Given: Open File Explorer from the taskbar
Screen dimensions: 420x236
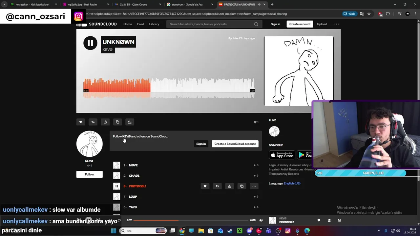Looking at the screenshot, I should [x=201, y=231].
